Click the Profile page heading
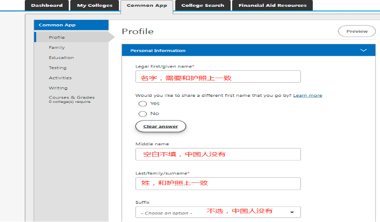The height and width of the screenshot is (222, 380). pos(138,32)
